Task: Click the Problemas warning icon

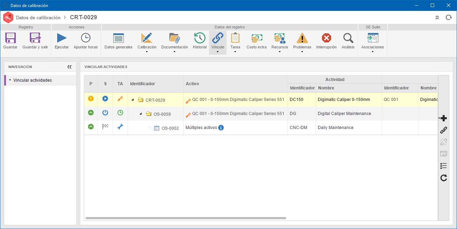Action: (302, 38)
